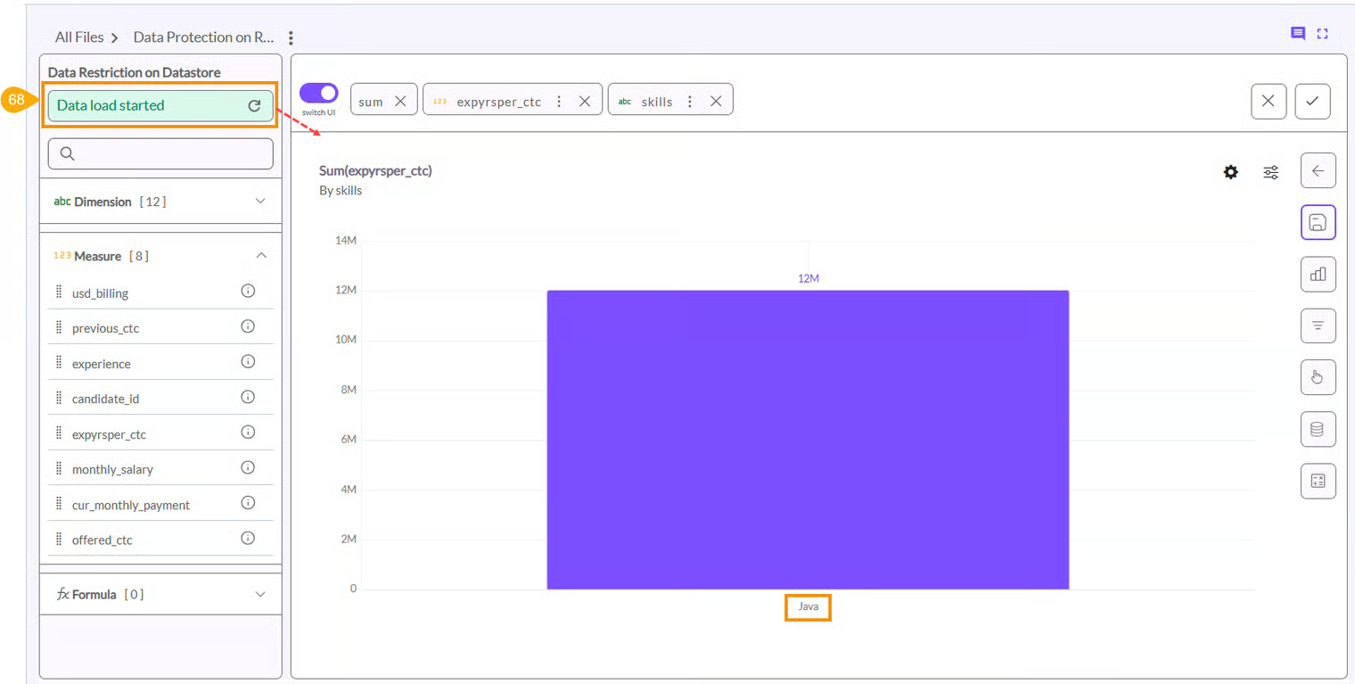Confirm with the checkmark button

(x=1312, y=102)
